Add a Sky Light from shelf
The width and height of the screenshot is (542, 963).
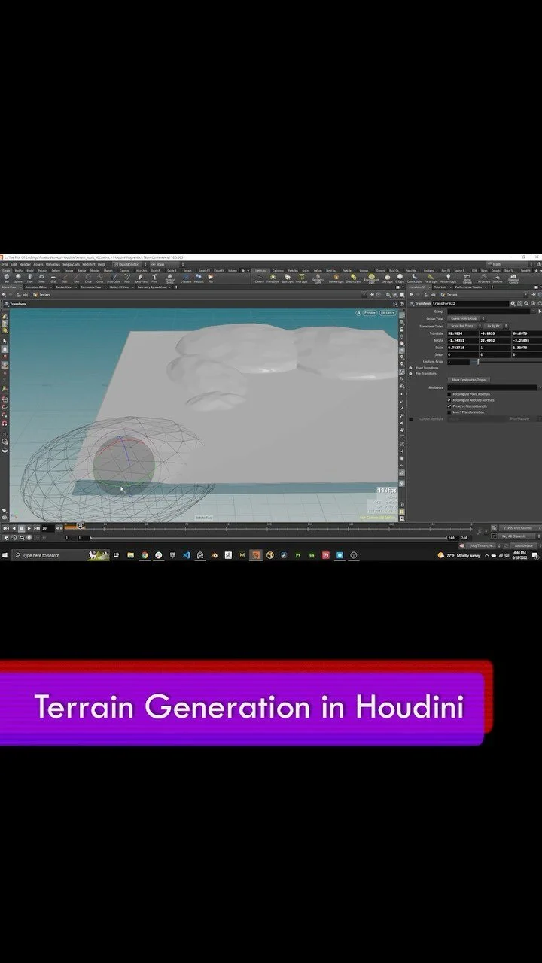[x=388, y=279]
